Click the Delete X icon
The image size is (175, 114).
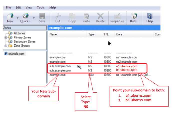pos(100,16)
